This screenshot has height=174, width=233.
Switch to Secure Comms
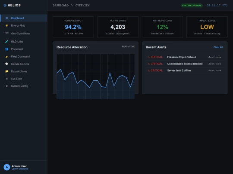pyautogui.click(x=24, y=64)
